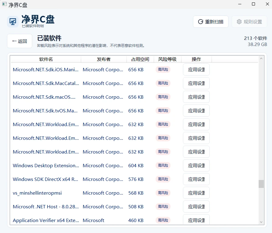Click the scrollbar up arrow of the software list
This screenshot has height=233, width=272.
(261, 58)
